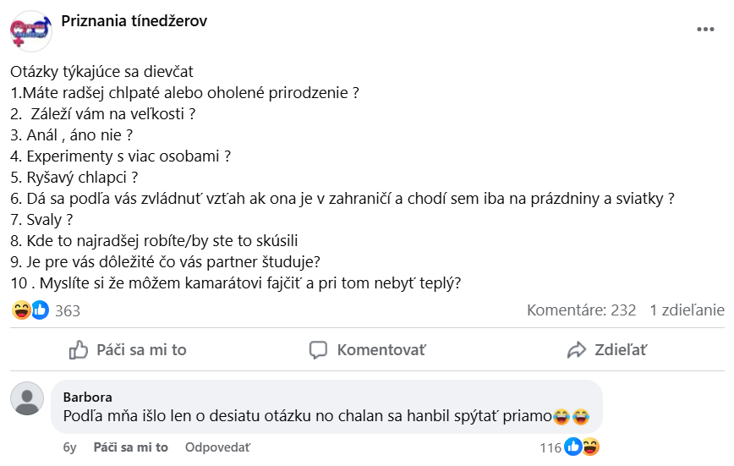Open Barbora's profile picture
Screen dimensions: 734x466
click(x=27, y=397)
